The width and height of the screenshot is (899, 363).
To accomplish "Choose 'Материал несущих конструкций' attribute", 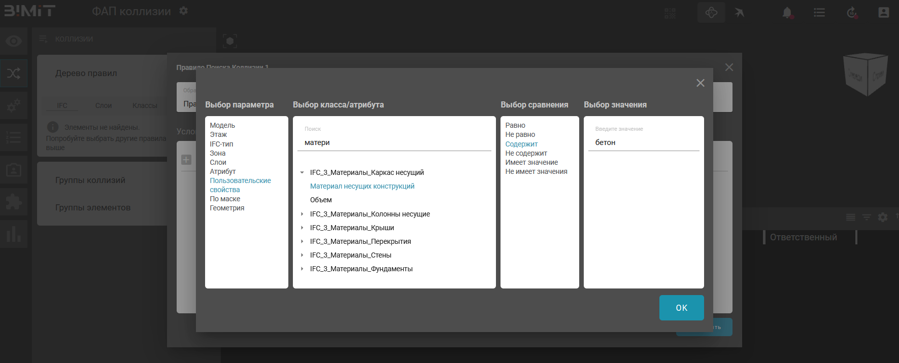I will (362, 187).
